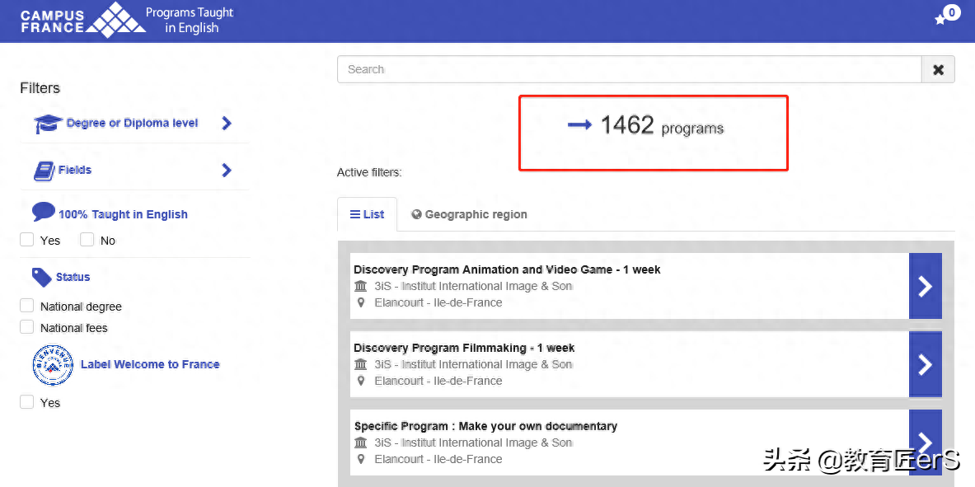Clear search with the X button
The height and width of the screenshot is (487, 975).
[938, 70]
